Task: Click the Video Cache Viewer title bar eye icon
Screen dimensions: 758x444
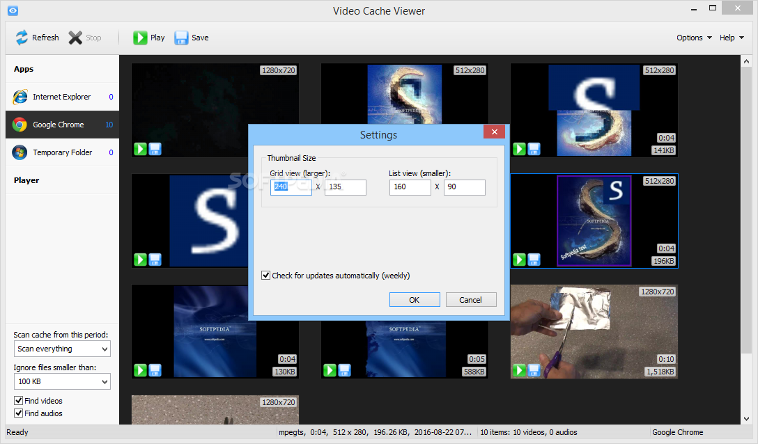Action: (13, 10)
